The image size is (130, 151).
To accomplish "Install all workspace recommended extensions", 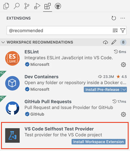I will (105, 42).
